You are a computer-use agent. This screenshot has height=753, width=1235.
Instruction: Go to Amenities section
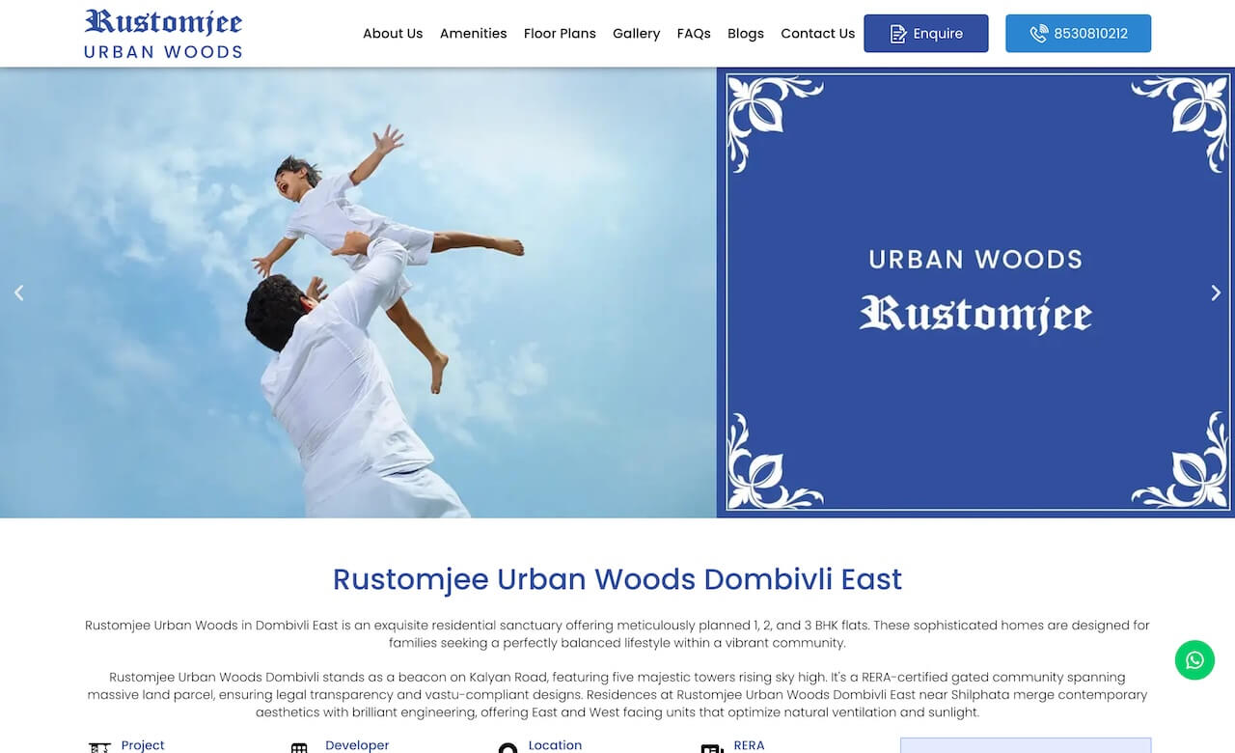coord(473,33)
